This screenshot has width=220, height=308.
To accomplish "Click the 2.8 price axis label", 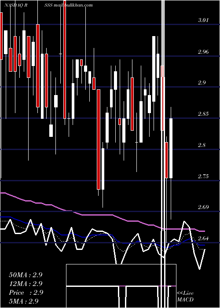I will [x=202, y=145].
